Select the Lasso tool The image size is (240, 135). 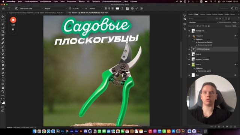point(3,24)
